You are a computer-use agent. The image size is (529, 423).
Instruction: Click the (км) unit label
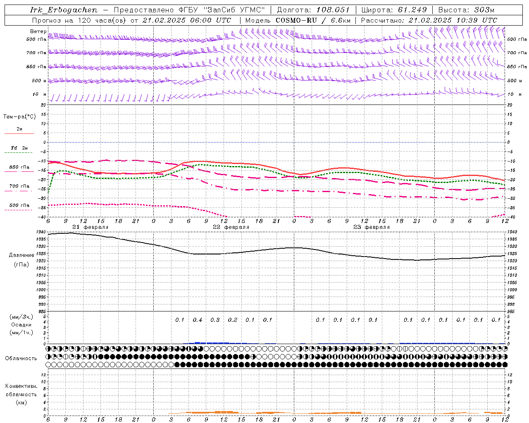pyautogui.click(x=21, y=402)
